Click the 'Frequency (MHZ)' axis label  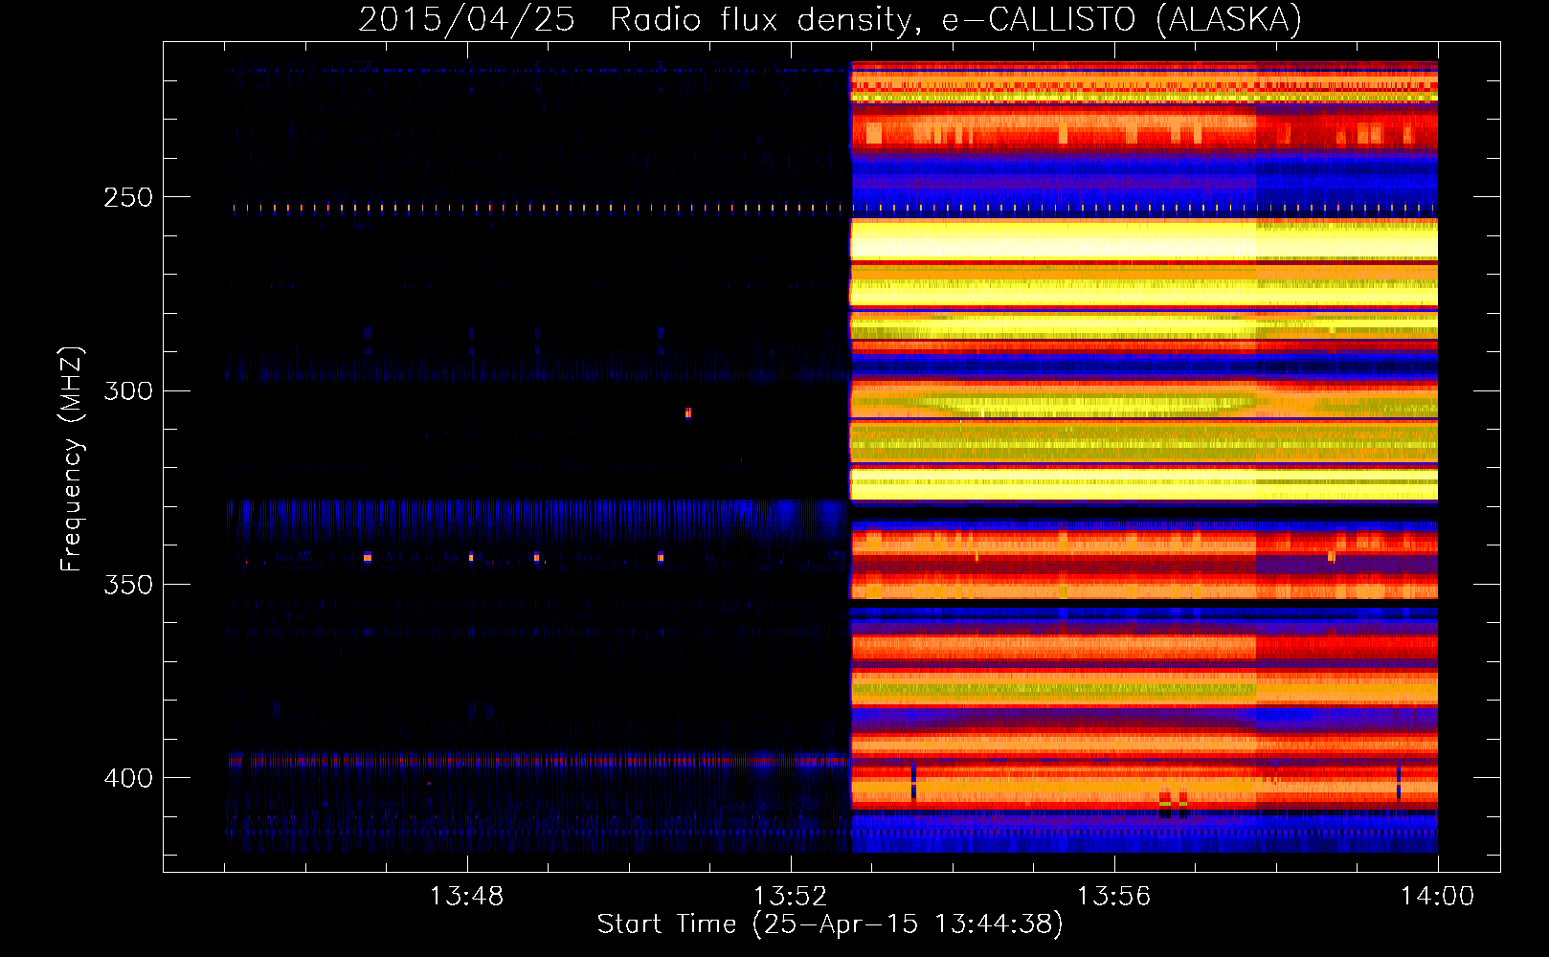click(x=72, y=459)
